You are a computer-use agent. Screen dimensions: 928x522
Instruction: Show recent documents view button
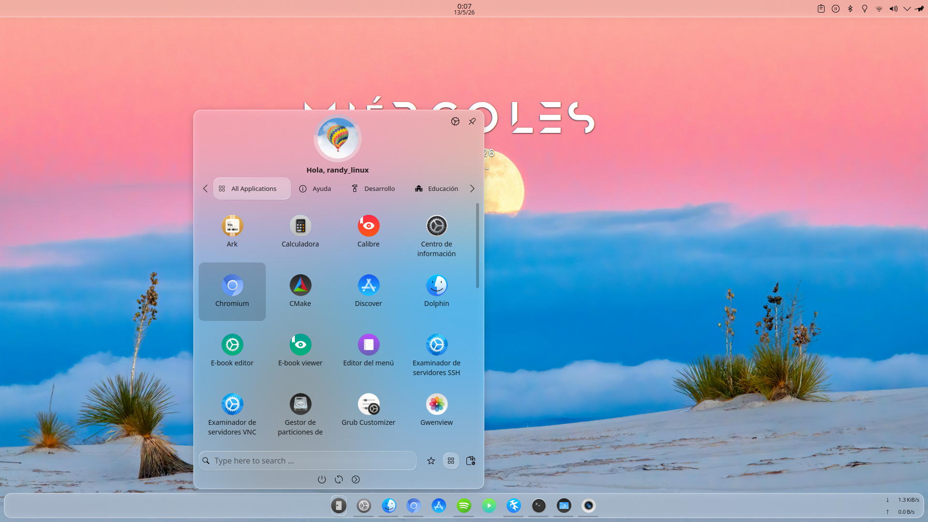[x=471, y=461]
